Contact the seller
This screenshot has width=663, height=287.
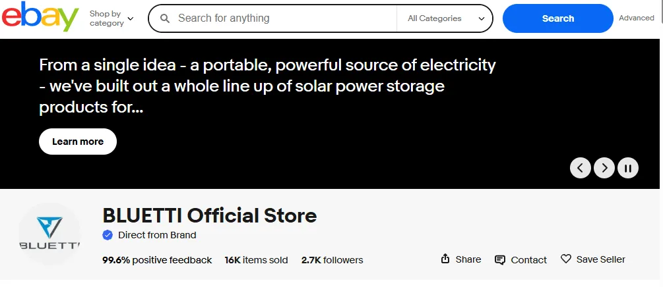[x=521, y=260]
